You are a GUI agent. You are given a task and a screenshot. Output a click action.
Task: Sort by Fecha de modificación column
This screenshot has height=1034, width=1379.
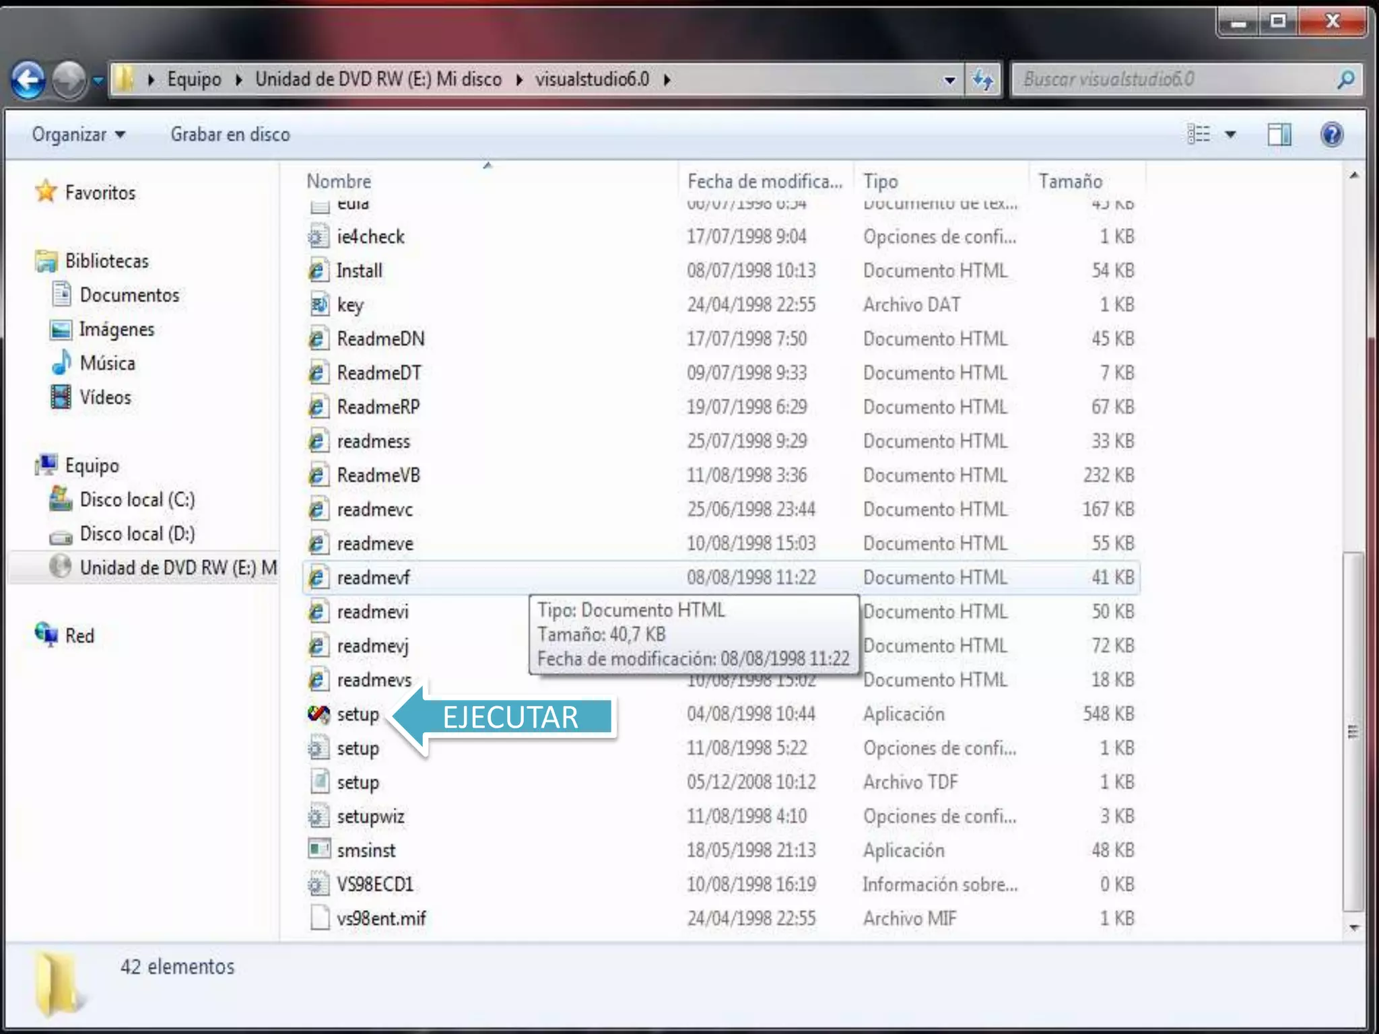pyautogui.click(x=764, y=181)
